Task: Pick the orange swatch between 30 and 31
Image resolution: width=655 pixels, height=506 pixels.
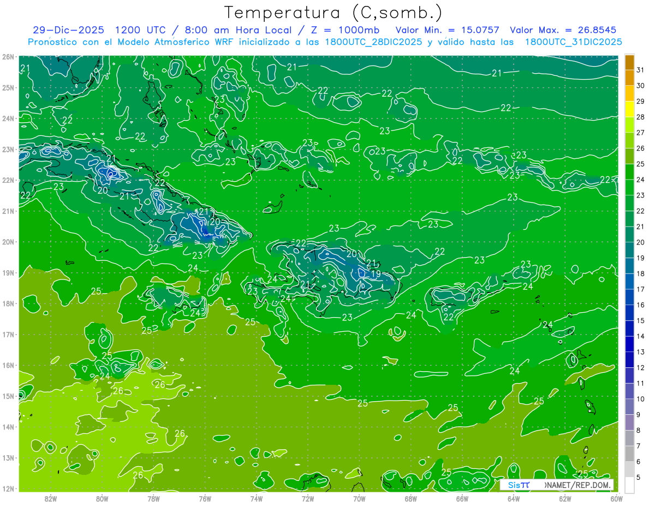Action: click(629, 78)
